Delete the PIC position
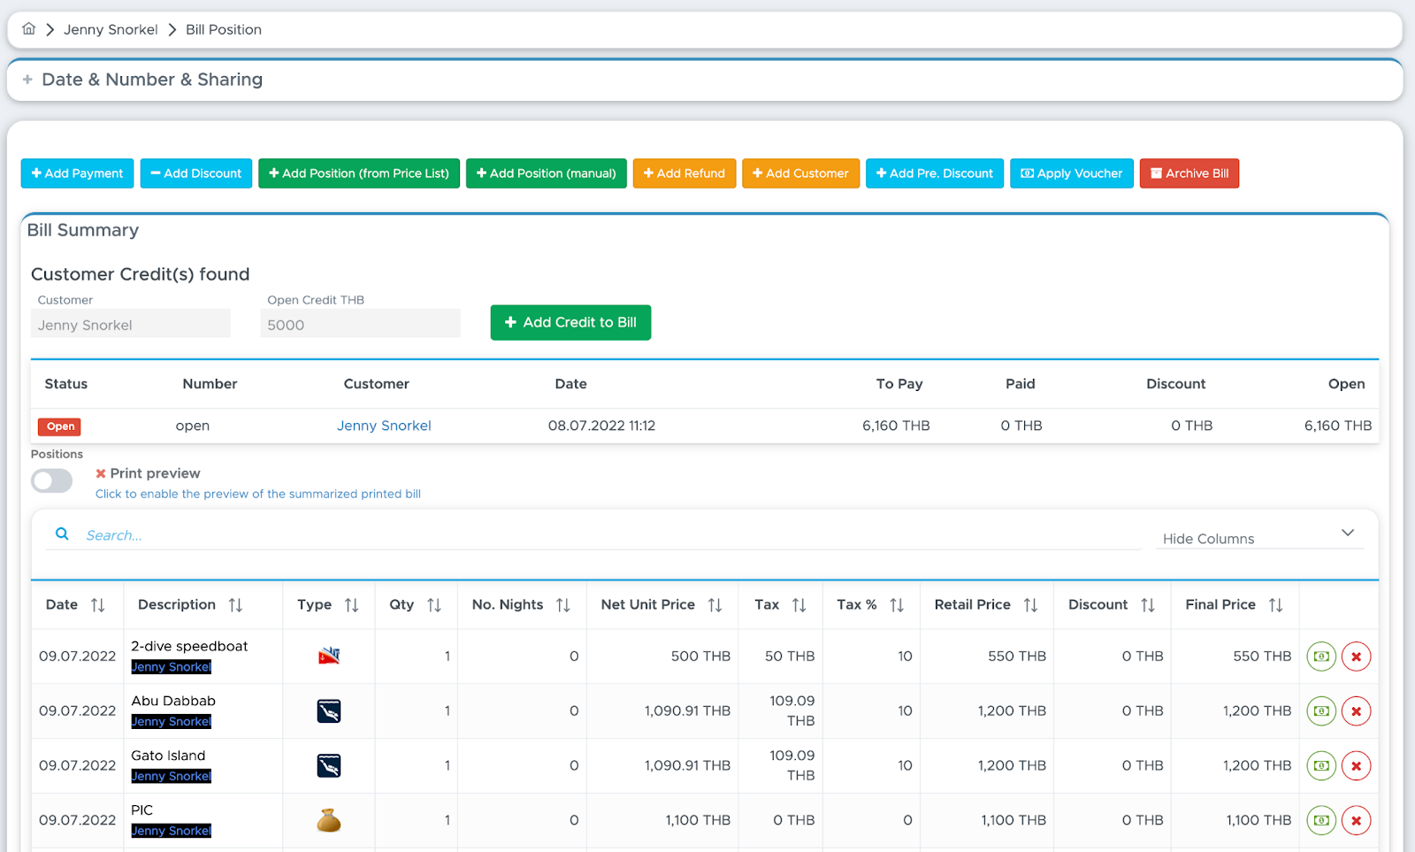 coord(1357,821)
